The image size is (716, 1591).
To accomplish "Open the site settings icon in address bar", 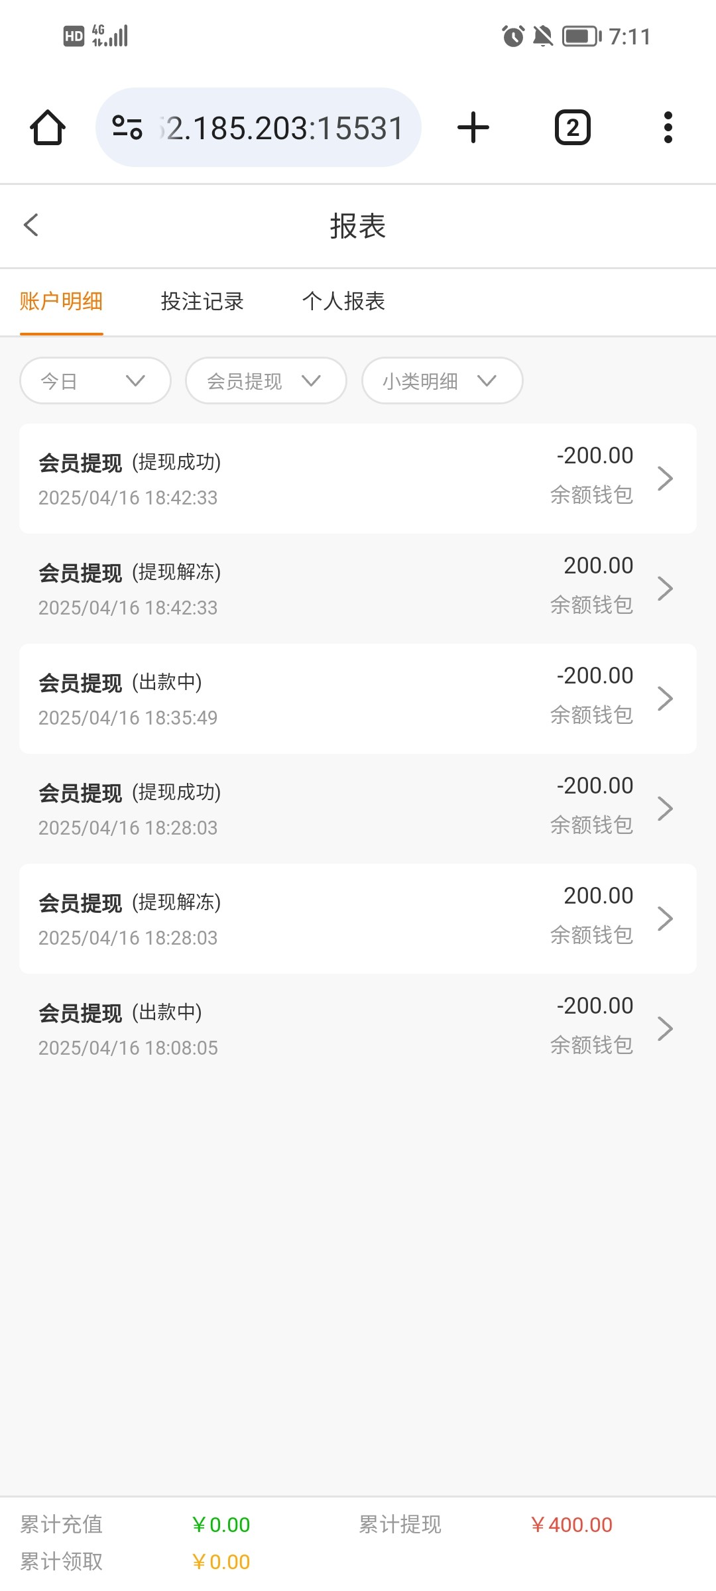I will 127,127.
